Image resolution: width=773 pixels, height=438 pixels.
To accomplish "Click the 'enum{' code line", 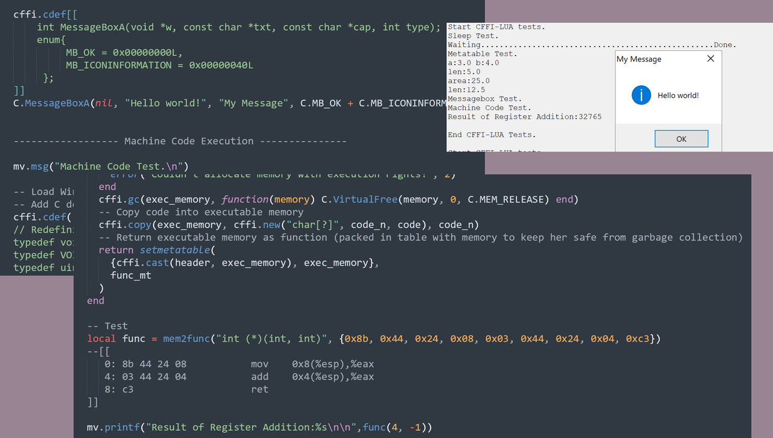I will click(51, 40).
